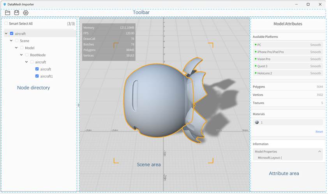Select the Model node in the tree

pos(30,48)
